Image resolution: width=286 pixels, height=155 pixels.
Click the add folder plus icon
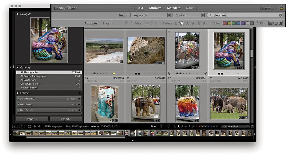[80, 93]
